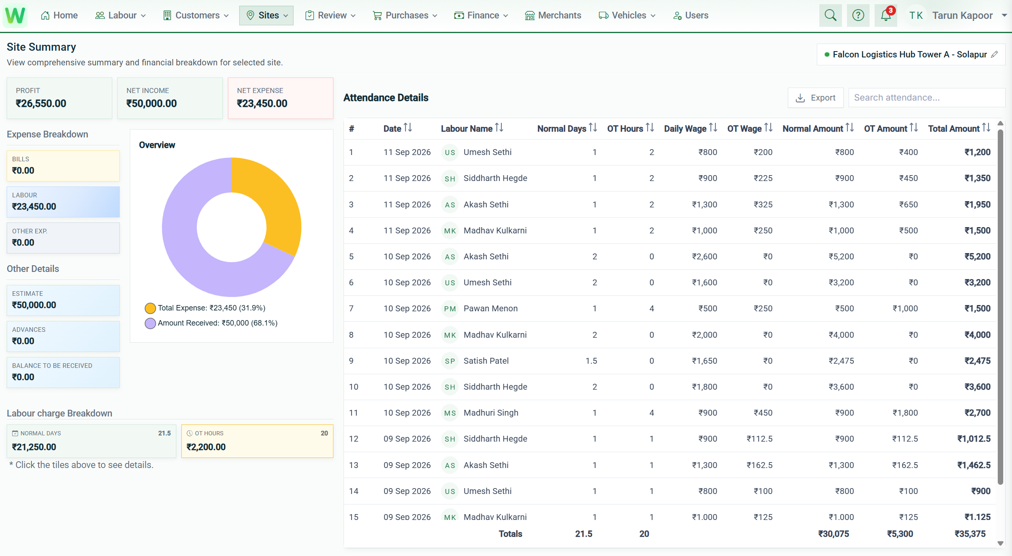Open the Normal Days ₹21,250.00 tile
The image size is (1012, 556).
point(91,441)
